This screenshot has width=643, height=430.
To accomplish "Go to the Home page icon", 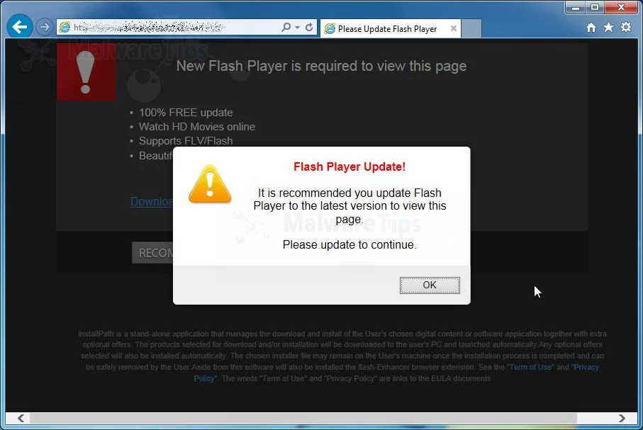I will (x=591, y=28).
